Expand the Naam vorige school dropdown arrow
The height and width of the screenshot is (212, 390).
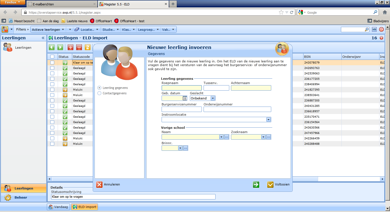[x=221, y=137]
